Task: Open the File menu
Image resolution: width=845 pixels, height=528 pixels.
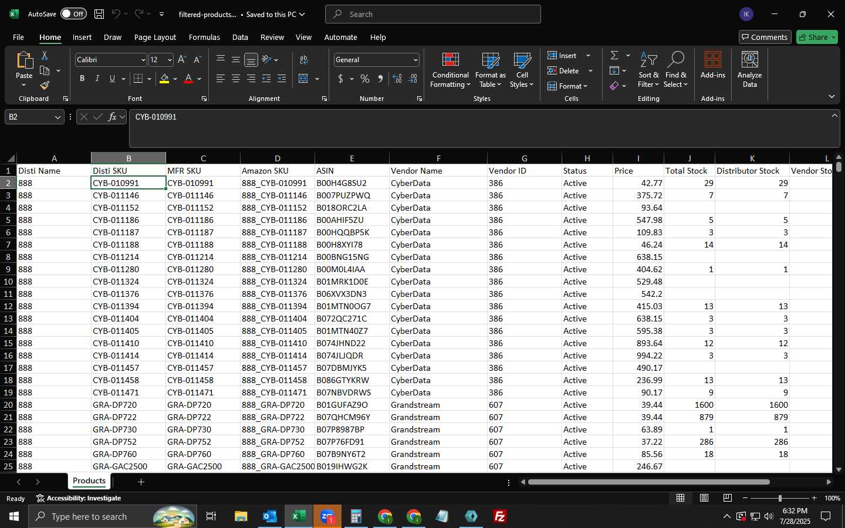Action: click(18, 37)
